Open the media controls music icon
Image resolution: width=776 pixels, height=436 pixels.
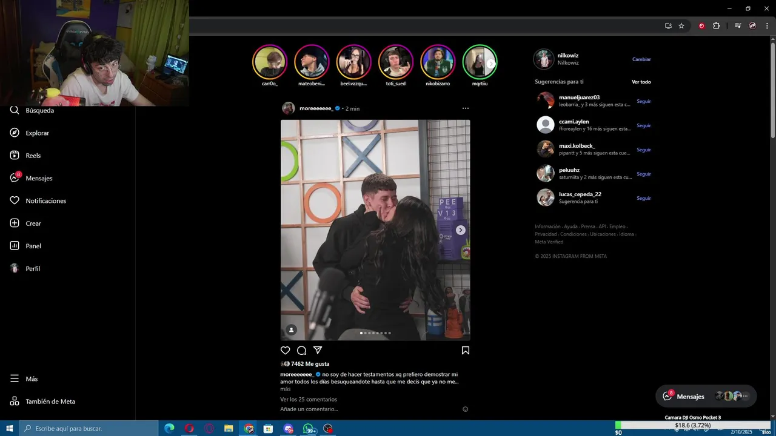738,26
